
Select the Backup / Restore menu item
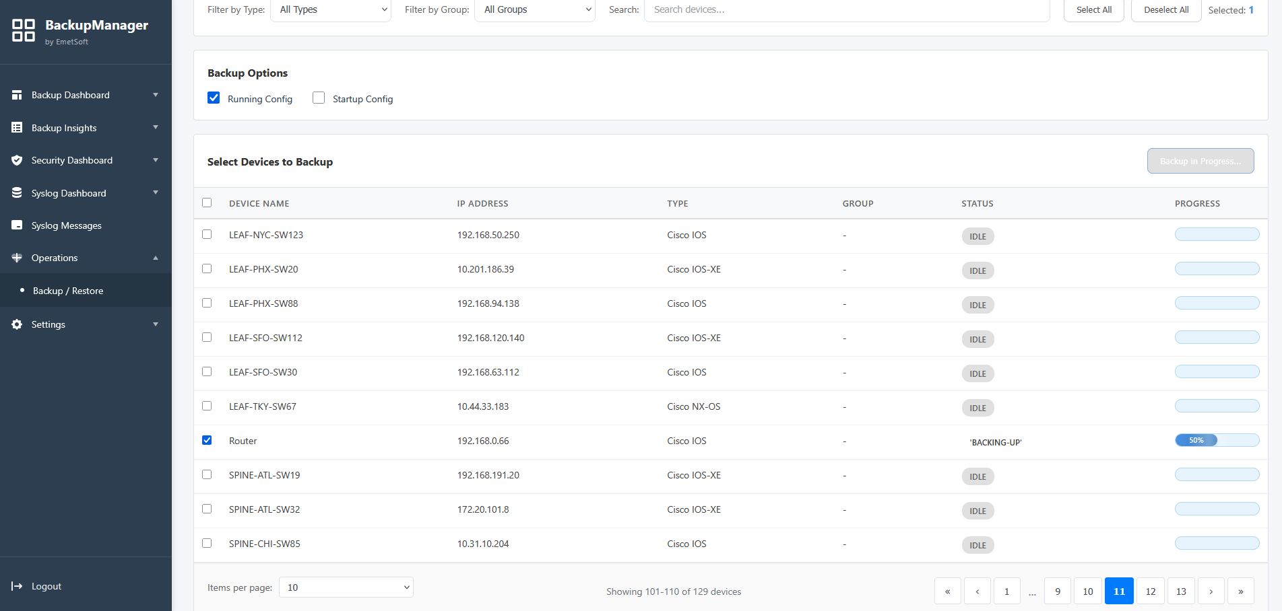68,290
